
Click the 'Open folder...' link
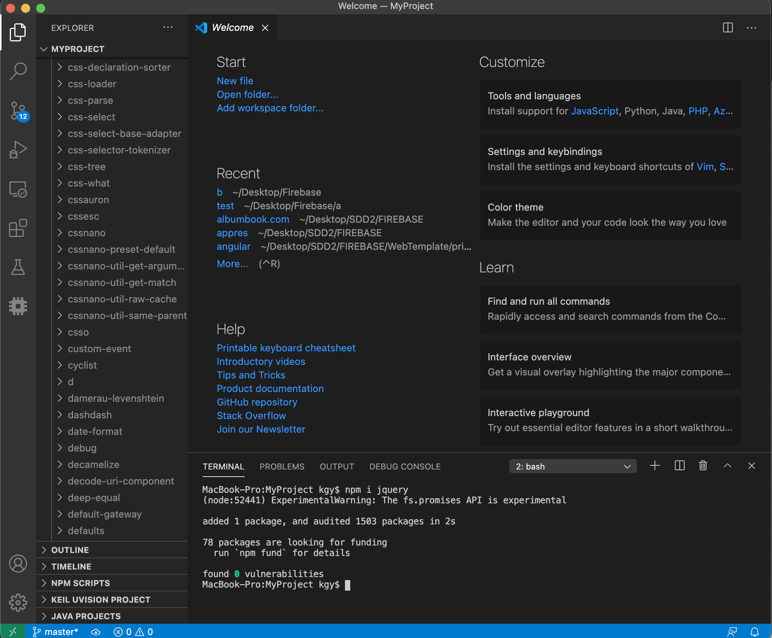point(247,94)
